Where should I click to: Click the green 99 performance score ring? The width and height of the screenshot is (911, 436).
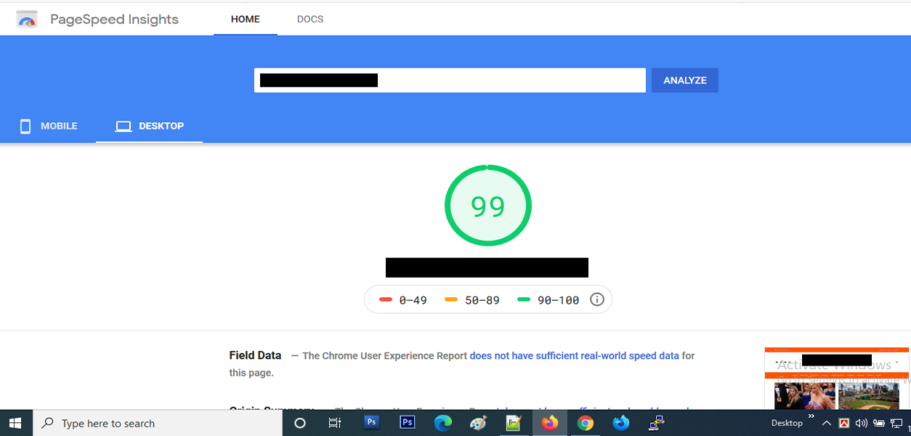point(488,205)
